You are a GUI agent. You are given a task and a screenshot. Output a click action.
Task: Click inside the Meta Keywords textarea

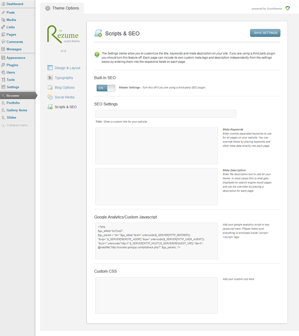[x=156, y=146]
